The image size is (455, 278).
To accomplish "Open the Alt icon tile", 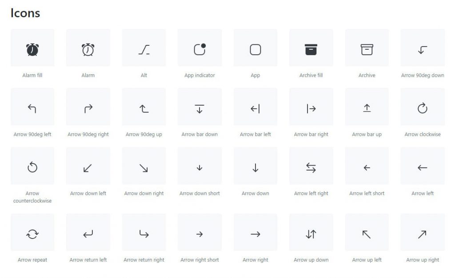I will coord(144,48).
